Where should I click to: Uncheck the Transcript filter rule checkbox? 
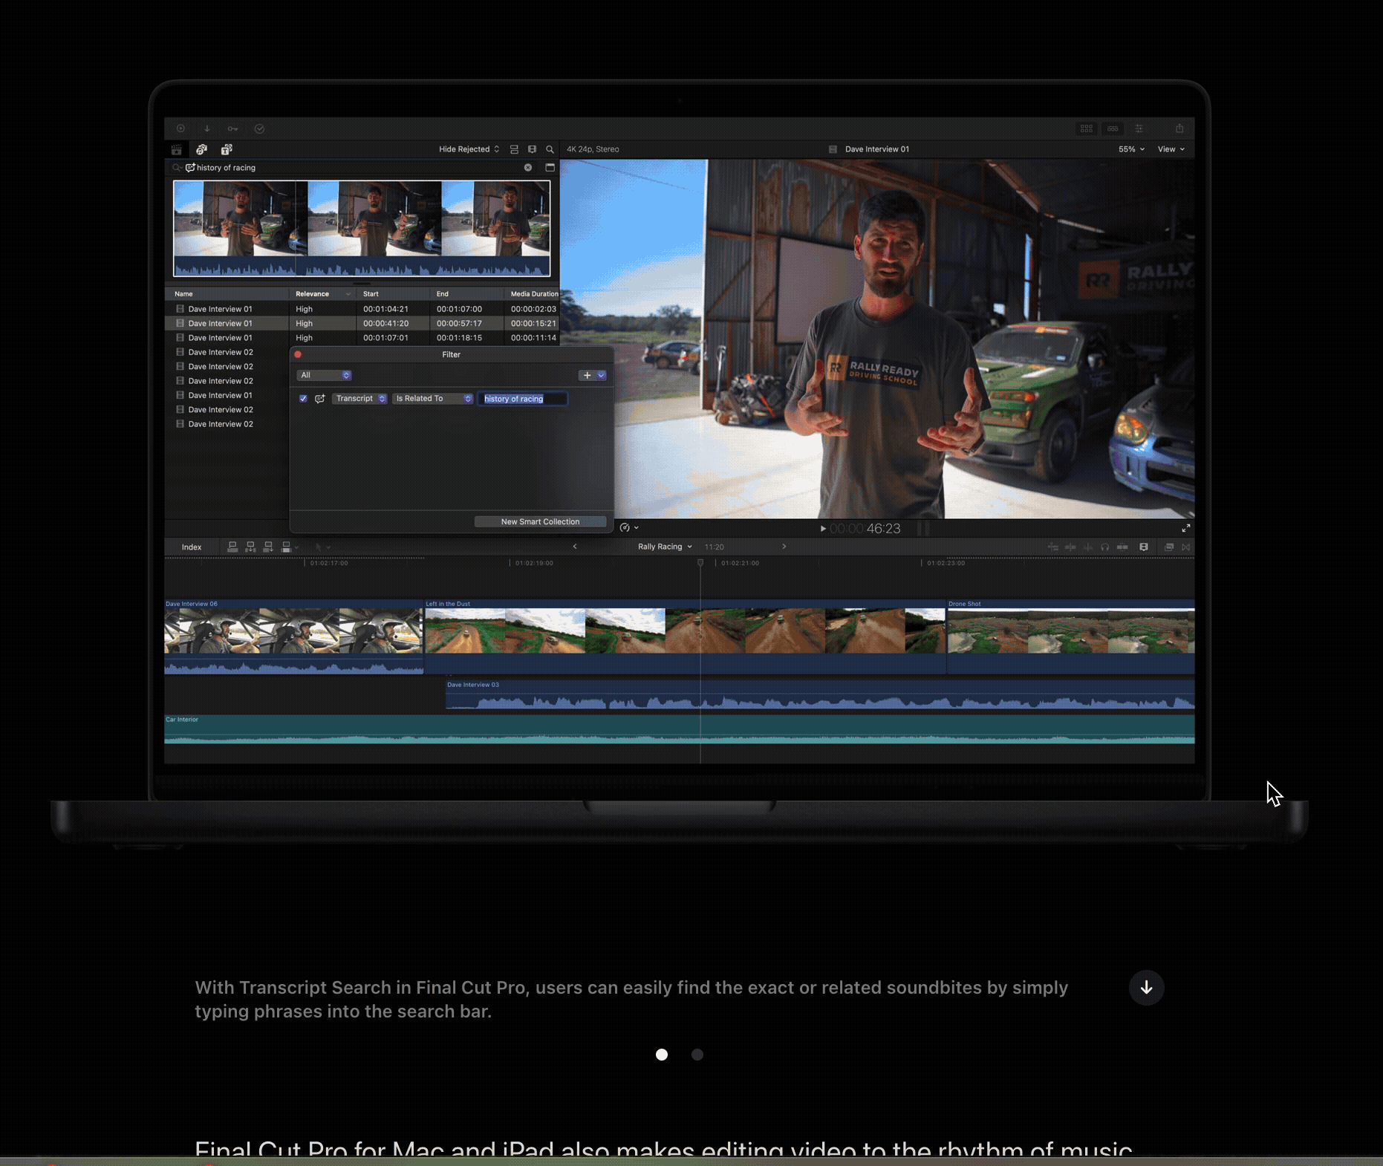tap(303, 399)
